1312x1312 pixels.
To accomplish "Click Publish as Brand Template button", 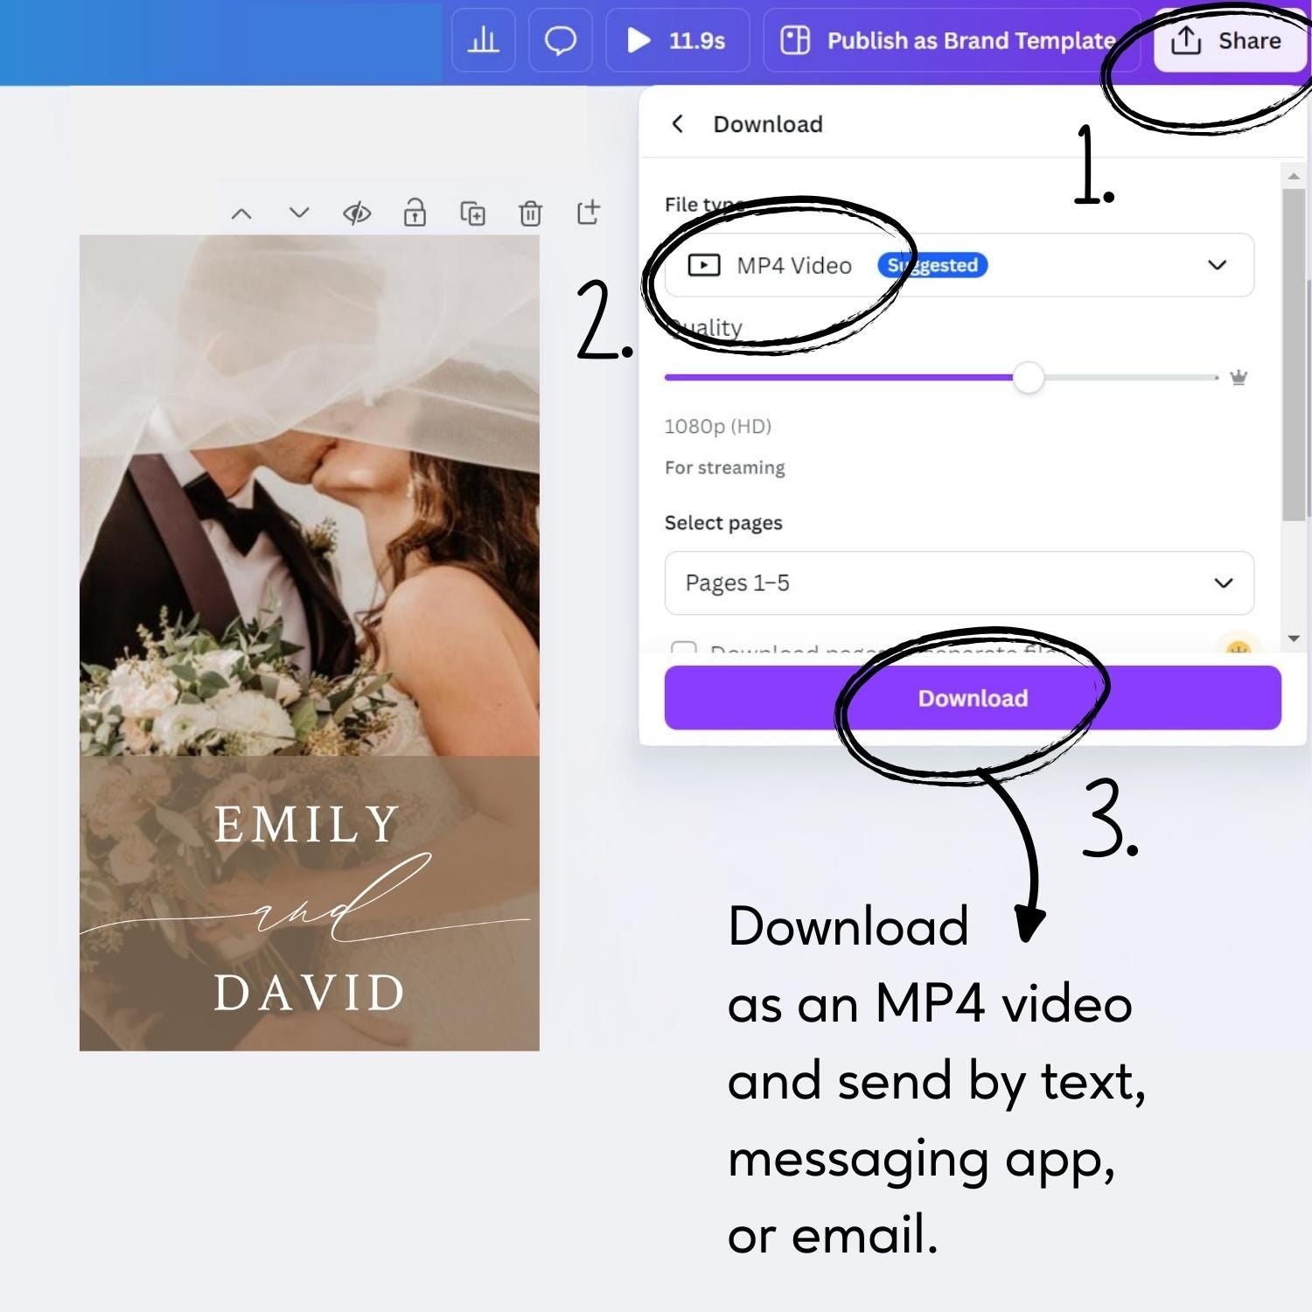I will (x=952, y=40).
